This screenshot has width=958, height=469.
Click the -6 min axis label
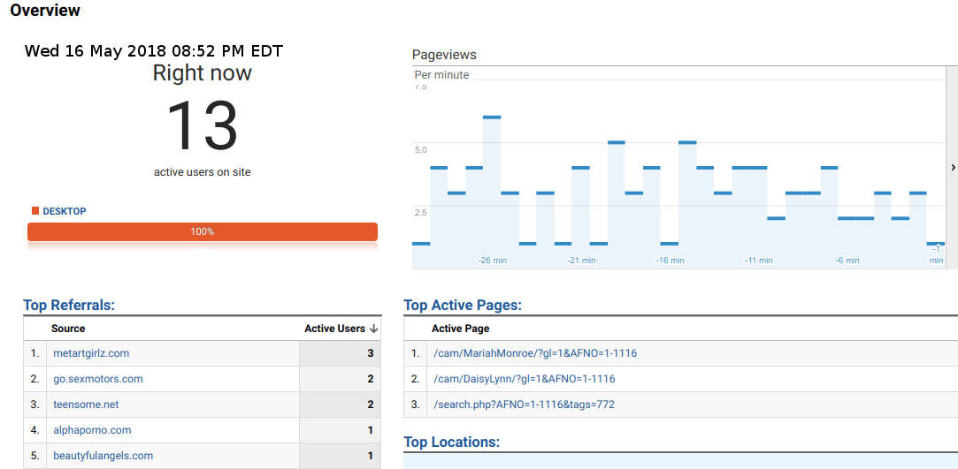point(847,260)
